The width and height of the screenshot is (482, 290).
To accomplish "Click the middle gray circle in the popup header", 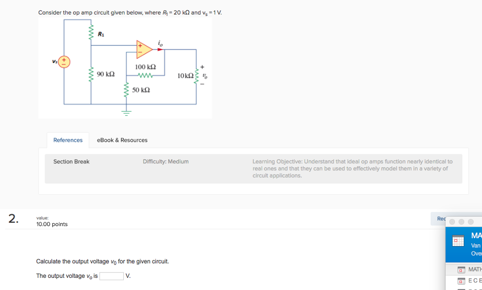I will click(461, 221).
